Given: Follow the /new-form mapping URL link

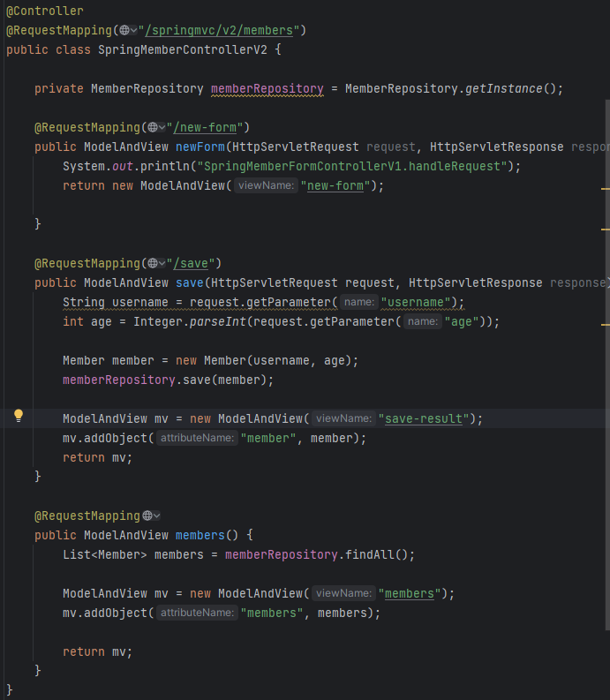Looking at the screenshot, I should pyautogui.click(x=205, y=128).
